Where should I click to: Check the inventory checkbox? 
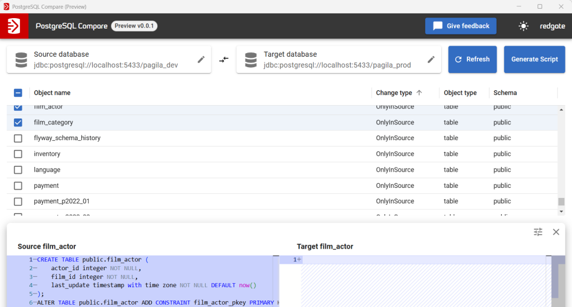(x=18, y=154)
